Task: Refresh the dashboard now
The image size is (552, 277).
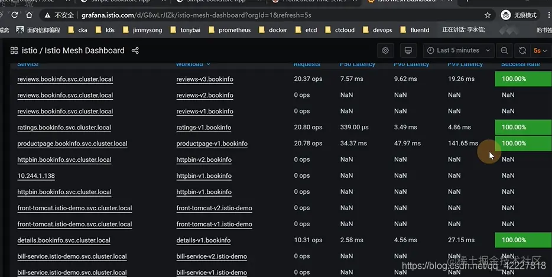Action: coord(522,50)
